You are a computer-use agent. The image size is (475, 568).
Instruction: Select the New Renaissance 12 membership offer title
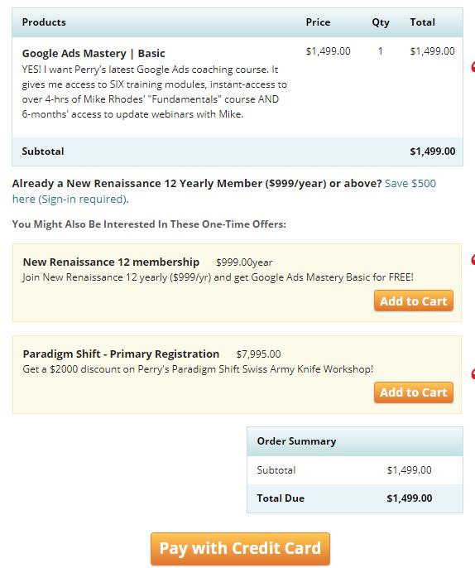111,262
